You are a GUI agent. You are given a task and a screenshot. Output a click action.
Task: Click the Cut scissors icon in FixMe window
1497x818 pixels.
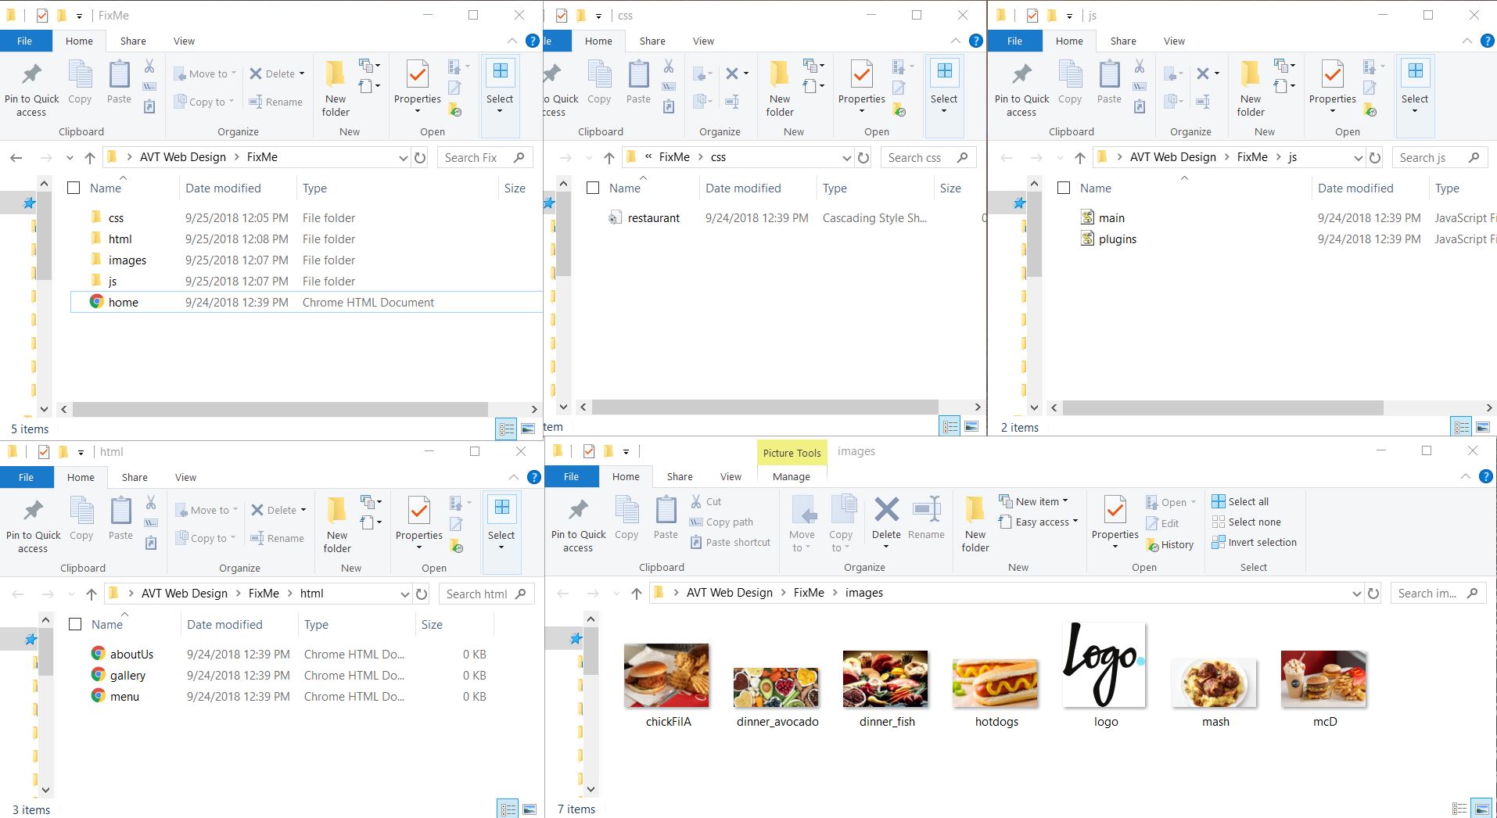coord(149,66)
